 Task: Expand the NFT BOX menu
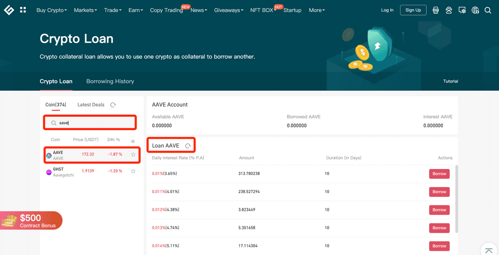[263, 10]
